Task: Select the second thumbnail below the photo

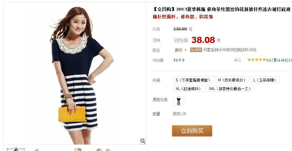Action: (x=37, y=150)
